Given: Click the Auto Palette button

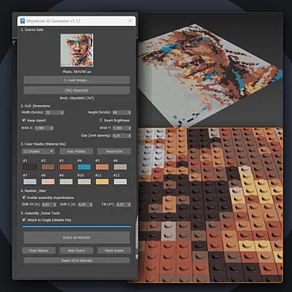Looking at the screenshot, I should [76, 151].
